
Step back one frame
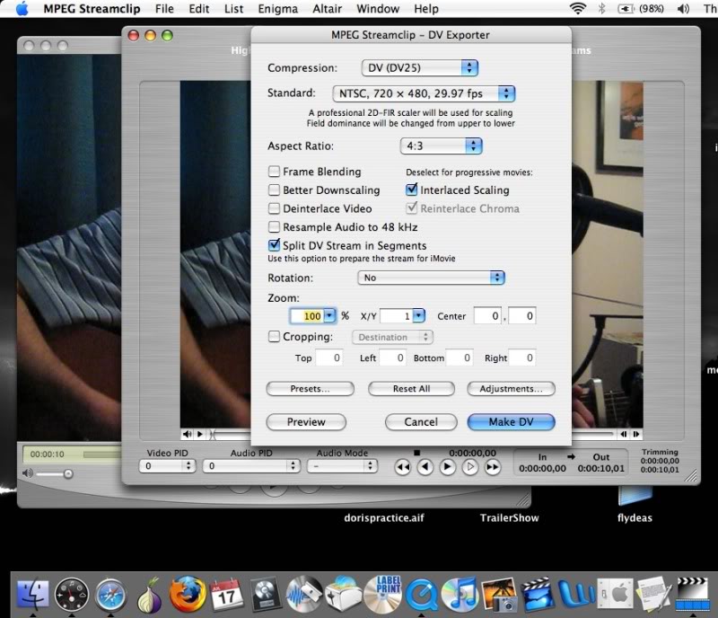425,467
